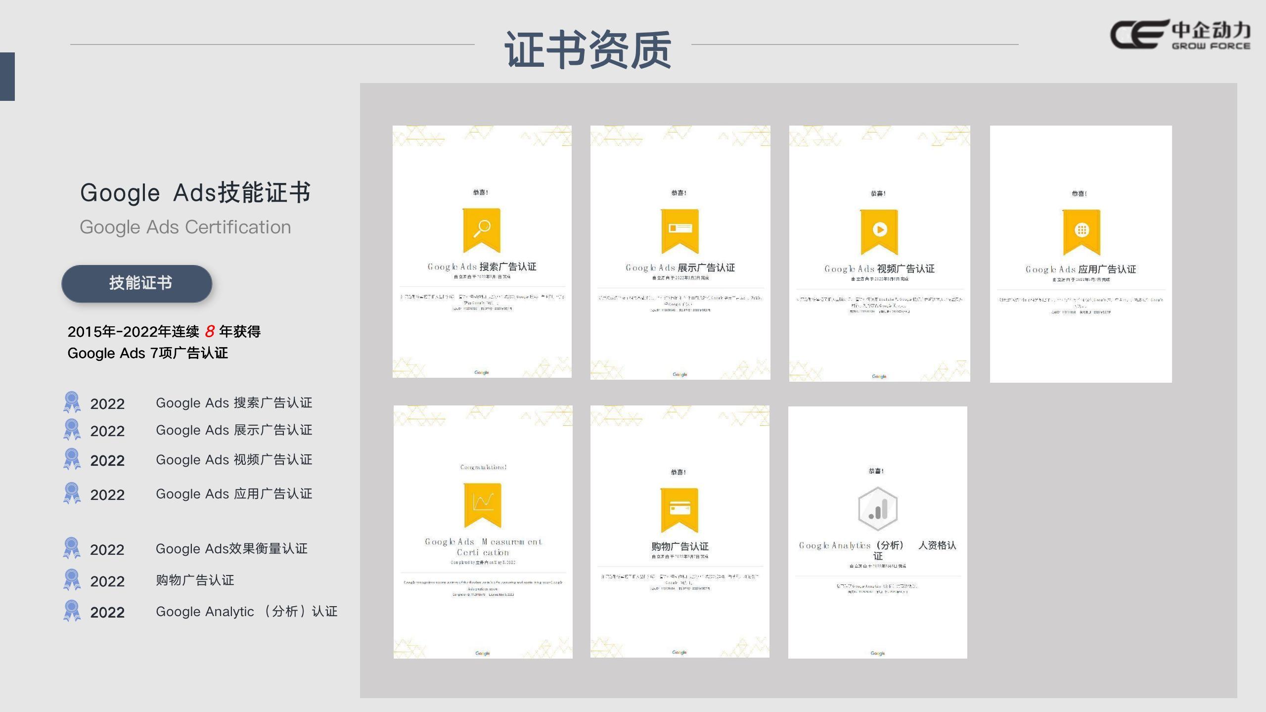Open the Google Analytics 个人资格认证 certificate thumbnail

tap(878, 533)
